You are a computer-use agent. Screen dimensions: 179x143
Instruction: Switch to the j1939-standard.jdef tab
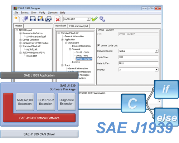[78, 26]
